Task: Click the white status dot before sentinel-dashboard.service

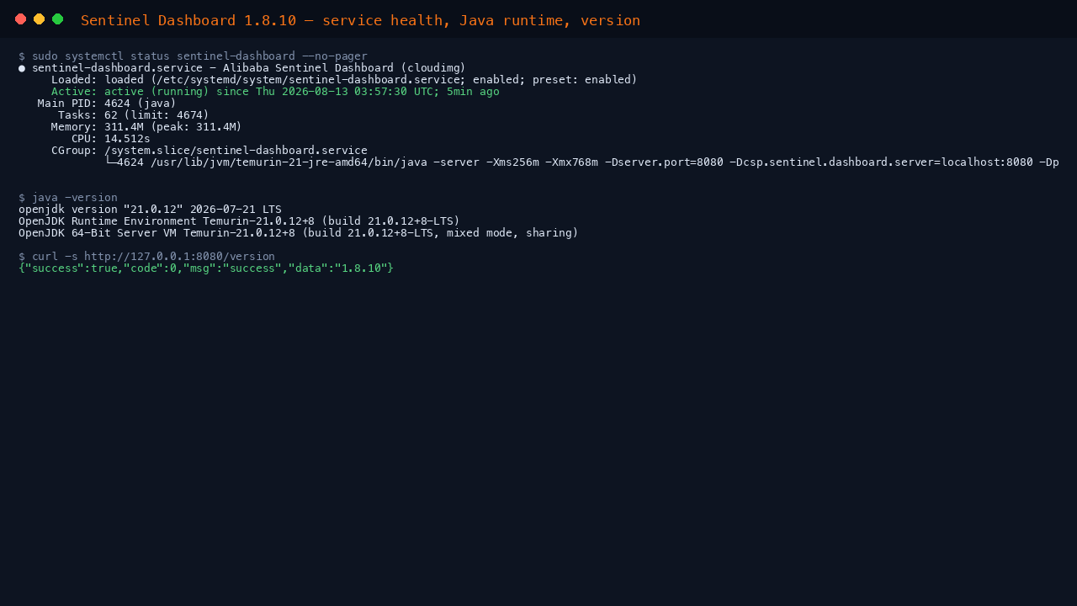Action: [x=22, y=68]
